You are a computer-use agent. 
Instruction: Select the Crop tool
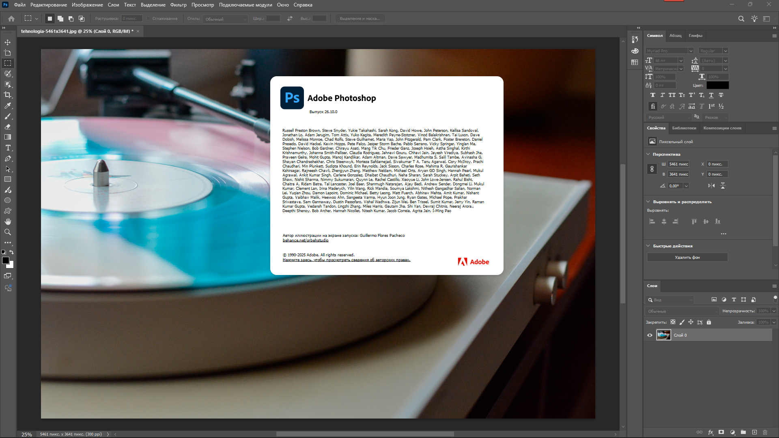[8, 95]
